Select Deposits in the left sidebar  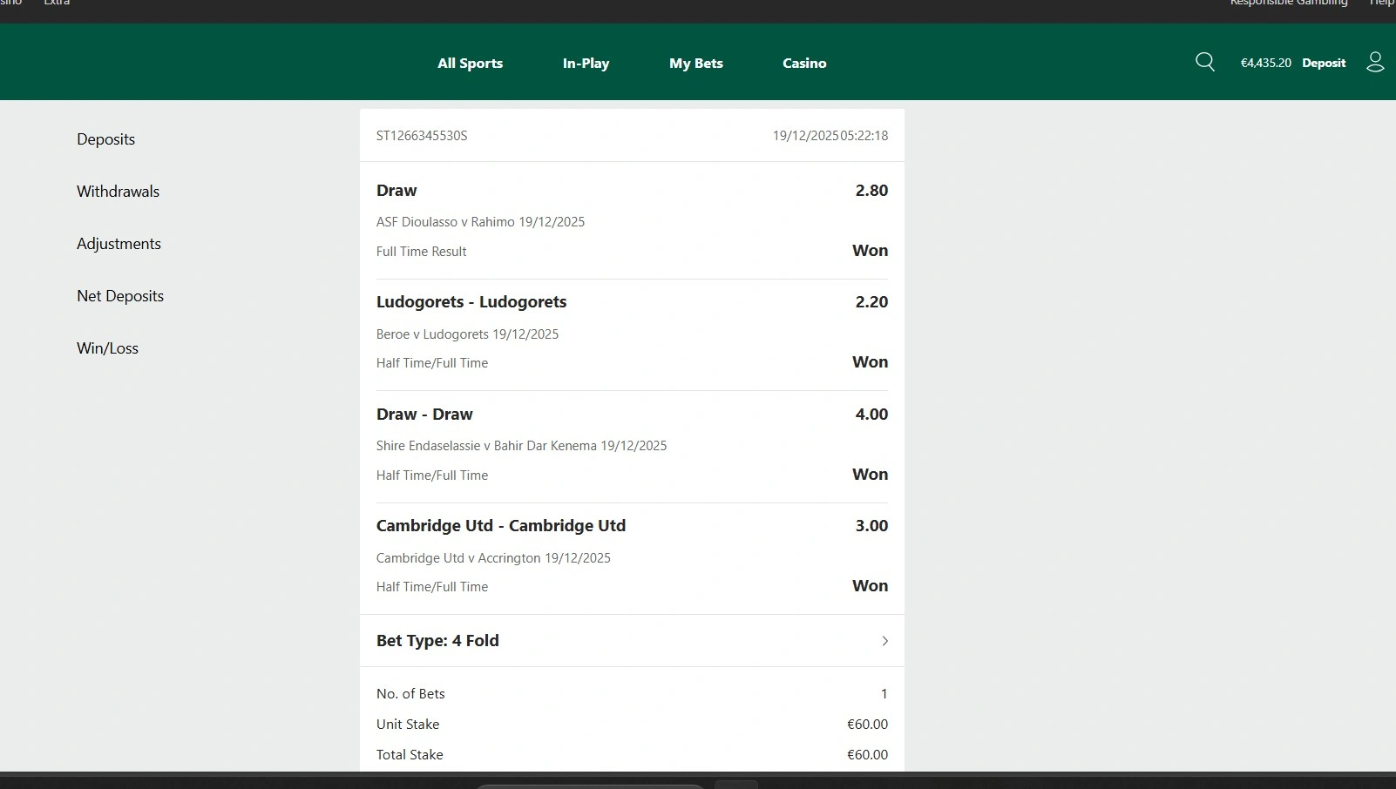coord(105,139)
